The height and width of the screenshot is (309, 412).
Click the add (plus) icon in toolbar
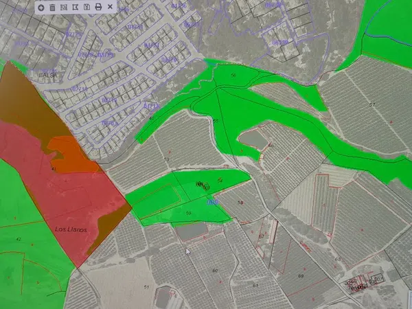click(x=41, y=7)
